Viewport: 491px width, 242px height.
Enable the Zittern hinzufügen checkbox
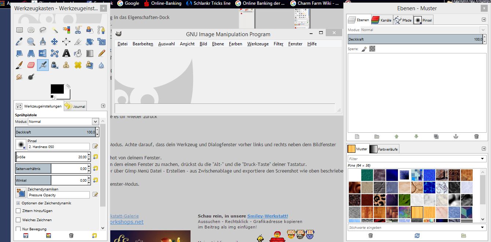(x=18, y=211)
